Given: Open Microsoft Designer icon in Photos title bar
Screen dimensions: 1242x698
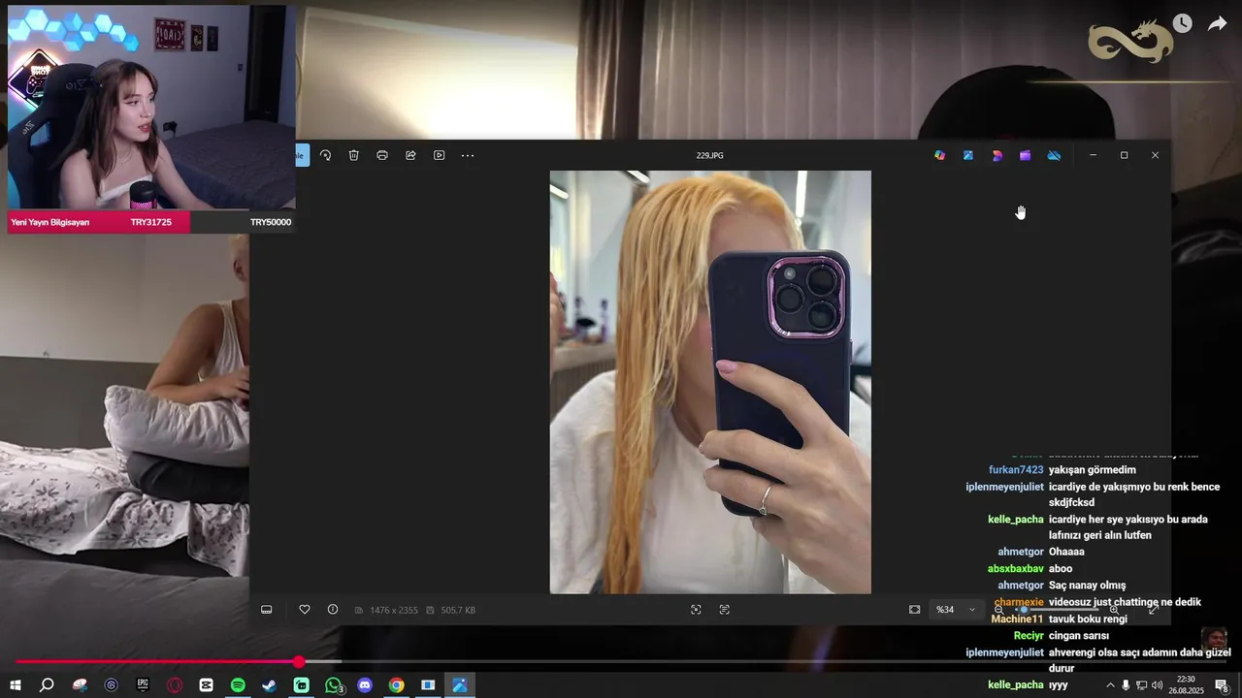Looking at the screenshot, I should tap(997, 155).
